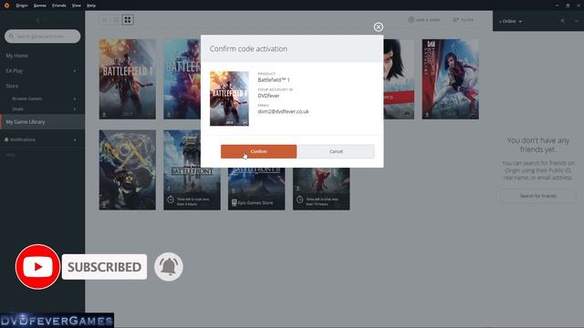Viewport: 584px width, 328px height.
Task: Cancel the code activation dialog
Action: pyautogui.click(x=337, y=151)
